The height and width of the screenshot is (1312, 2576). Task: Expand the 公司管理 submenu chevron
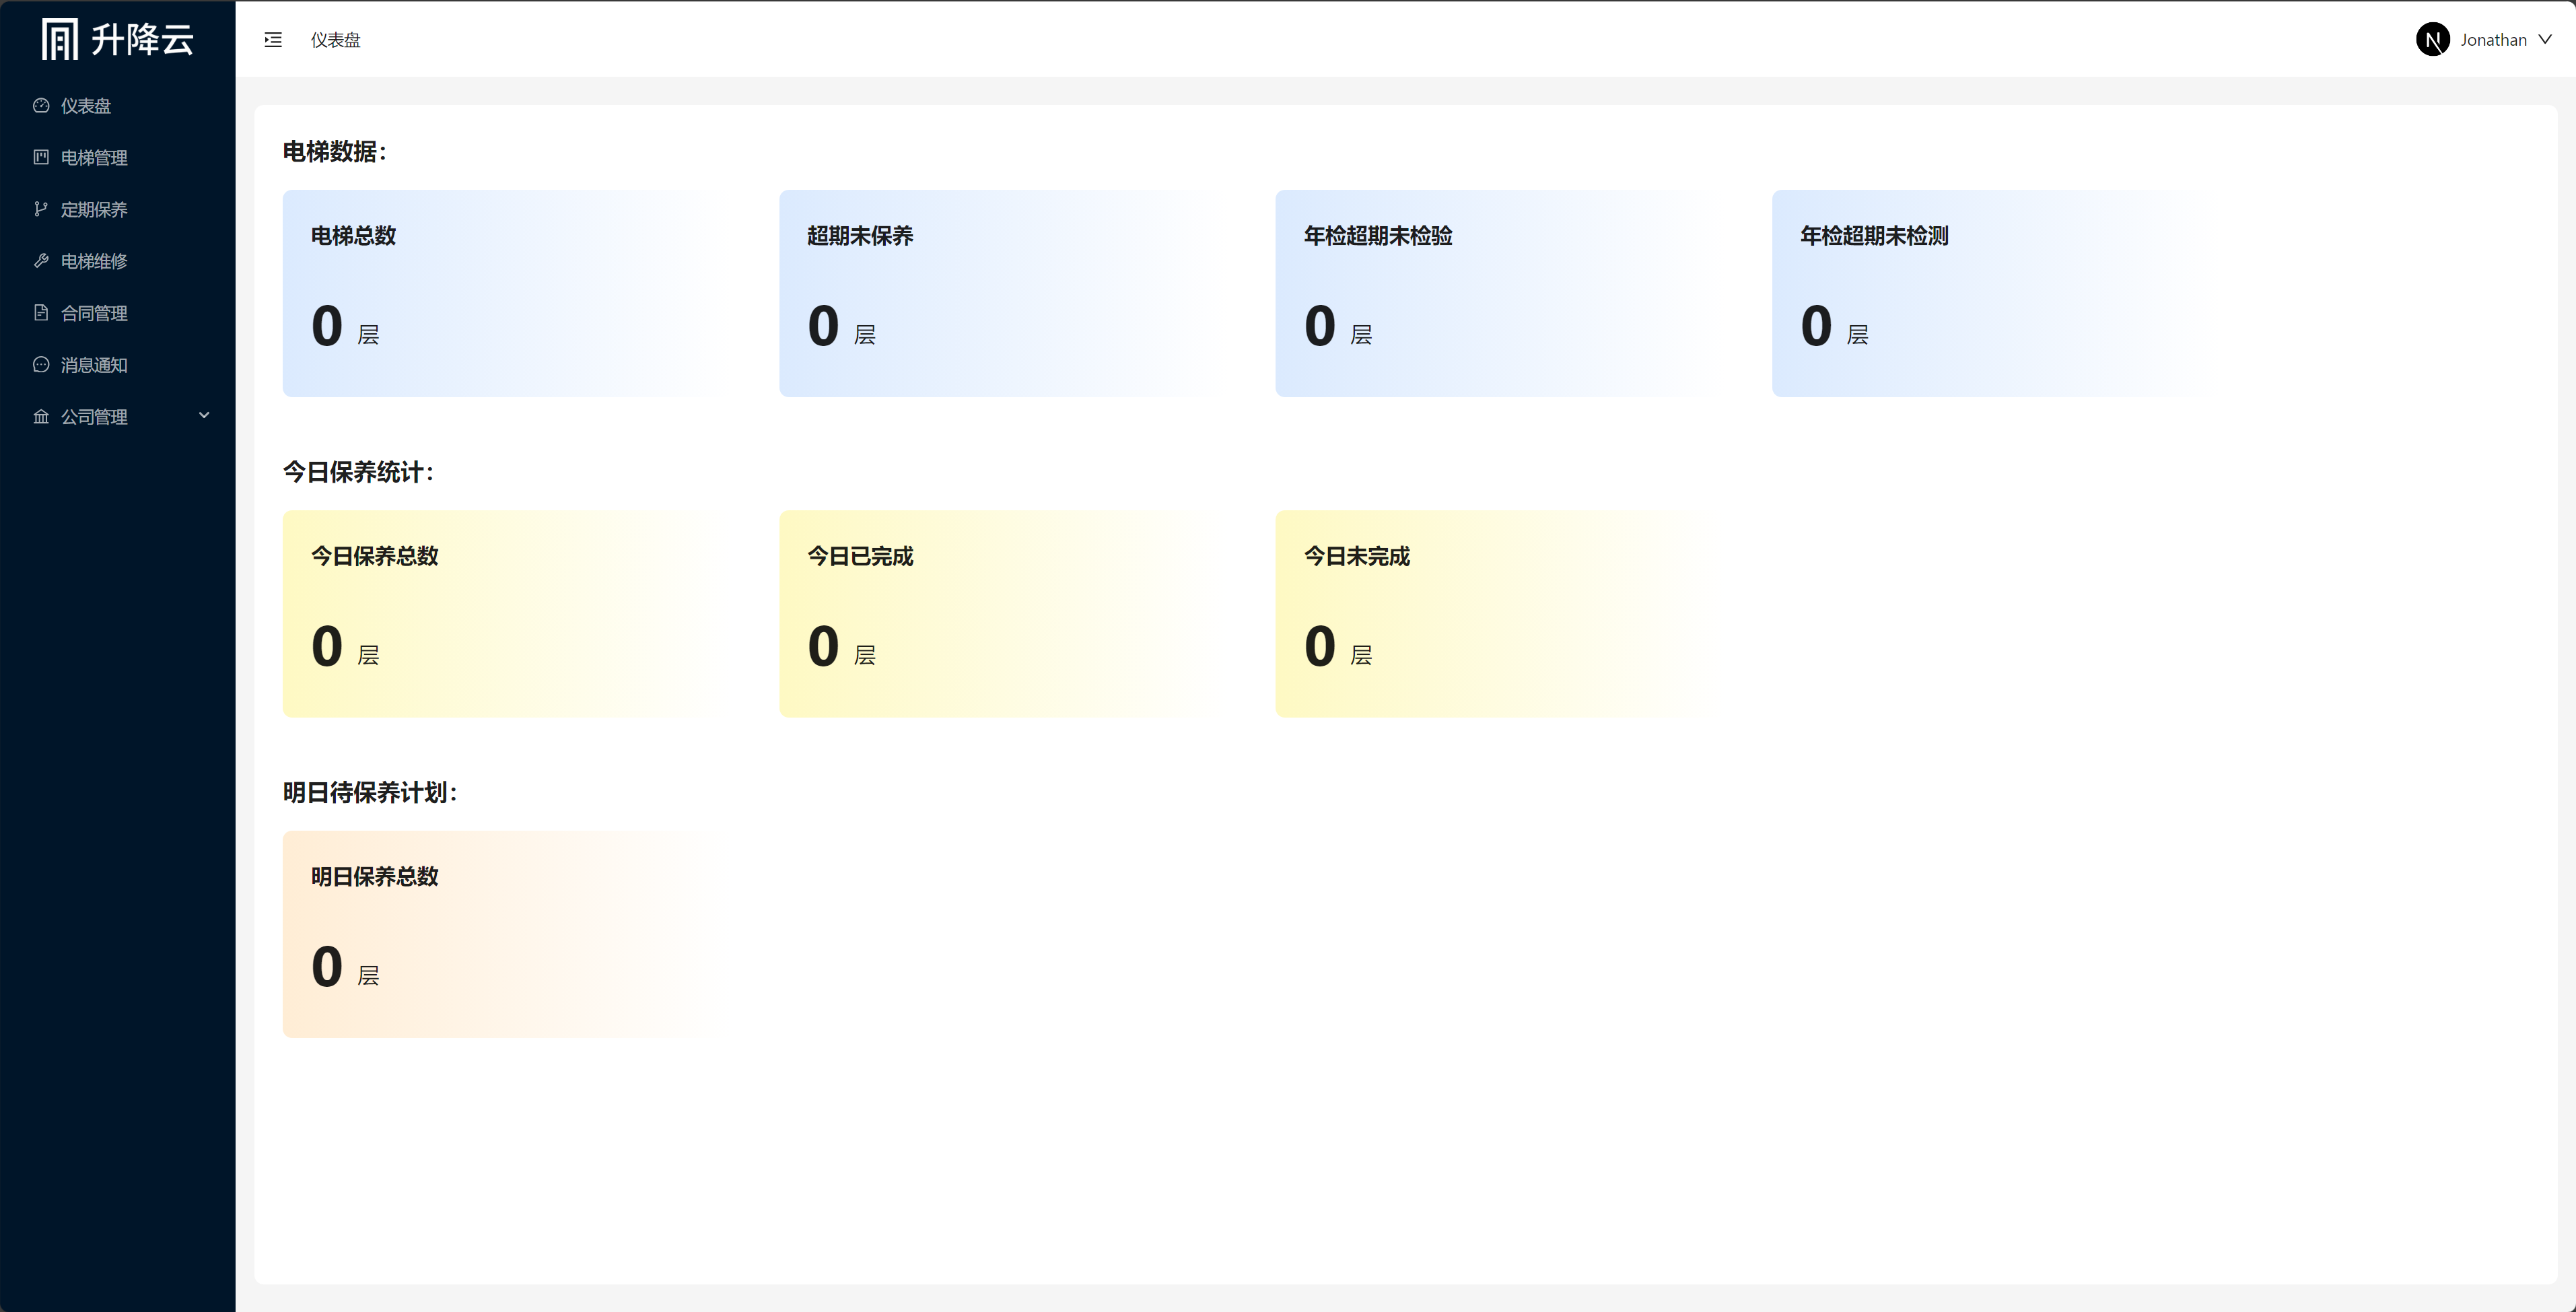204,416
